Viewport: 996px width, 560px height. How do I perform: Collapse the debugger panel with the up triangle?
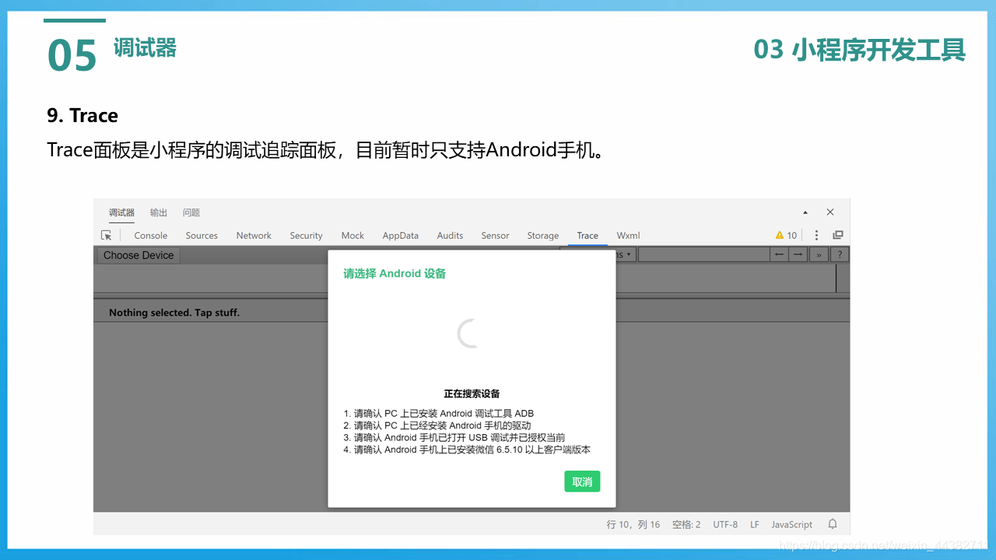point(805,212)
